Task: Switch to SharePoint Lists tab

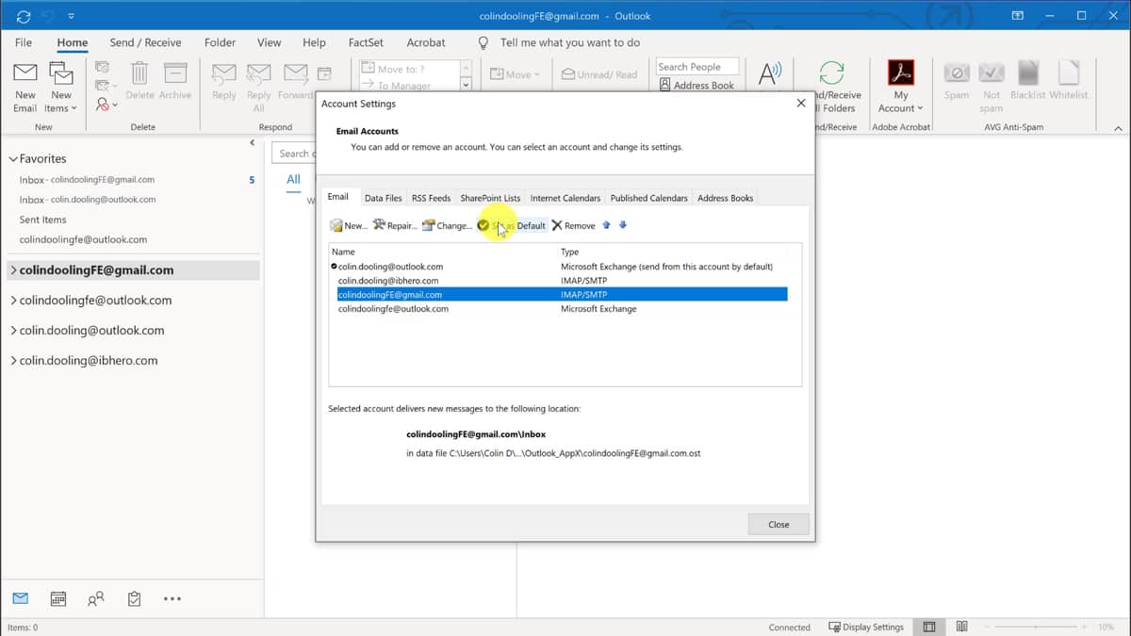Action: click(490, 198)
